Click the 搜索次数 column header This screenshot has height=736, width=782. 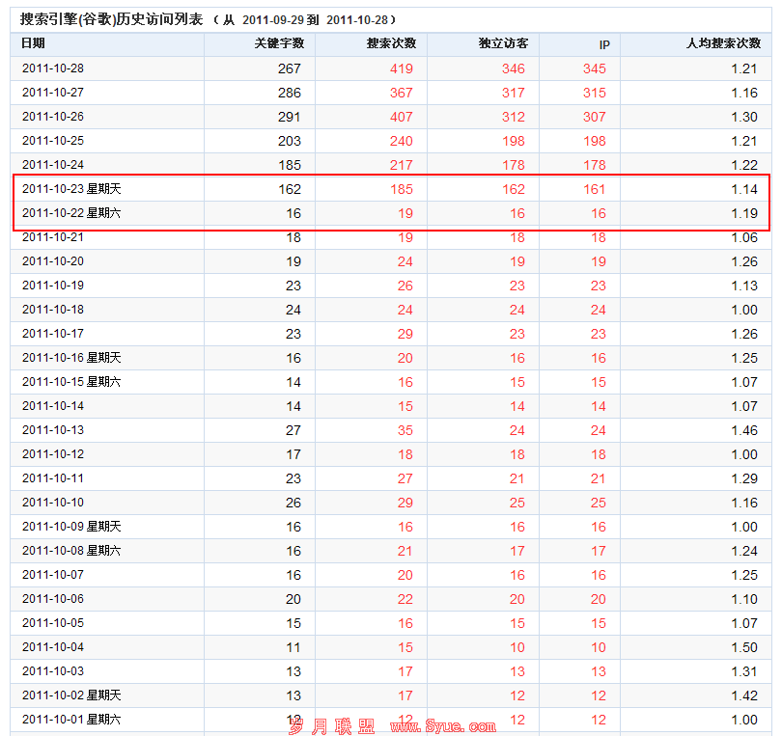[391, 43]
